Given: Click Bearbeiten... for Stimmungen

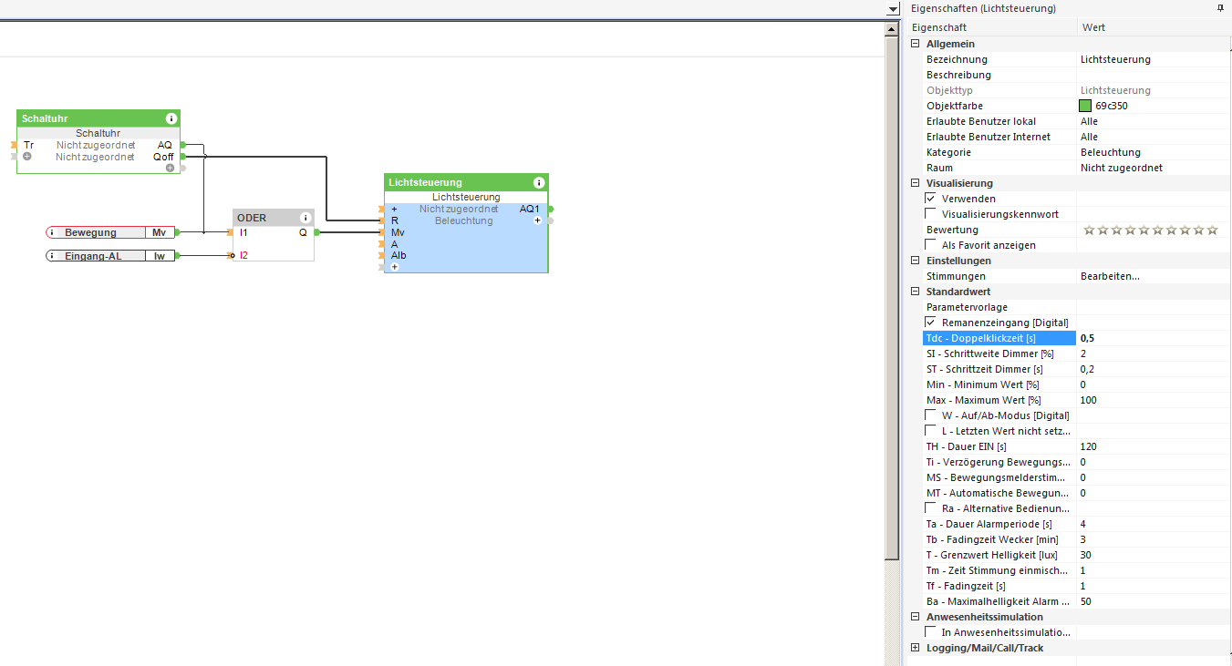Looking at the screenshot, I should [1110, 276].
